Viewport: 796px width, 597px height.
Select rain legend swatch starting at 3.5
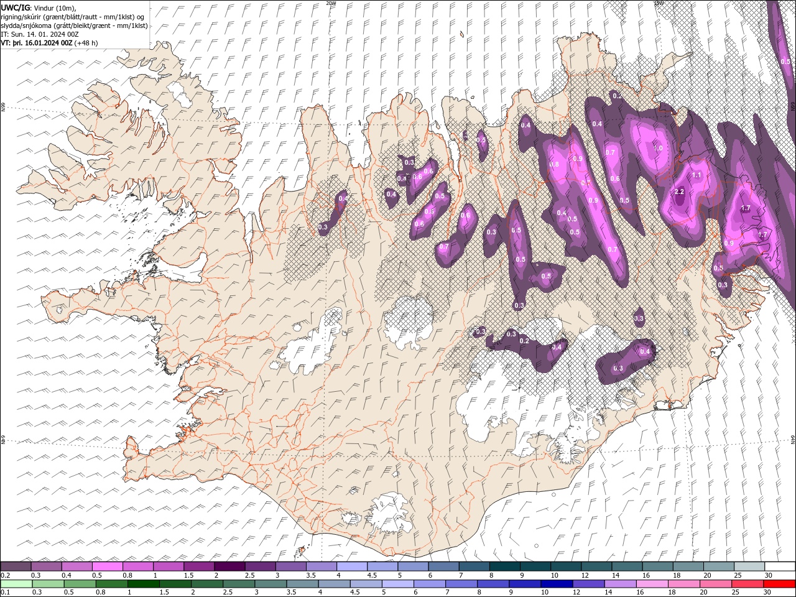pyautogui.click(x=302, y=584)
